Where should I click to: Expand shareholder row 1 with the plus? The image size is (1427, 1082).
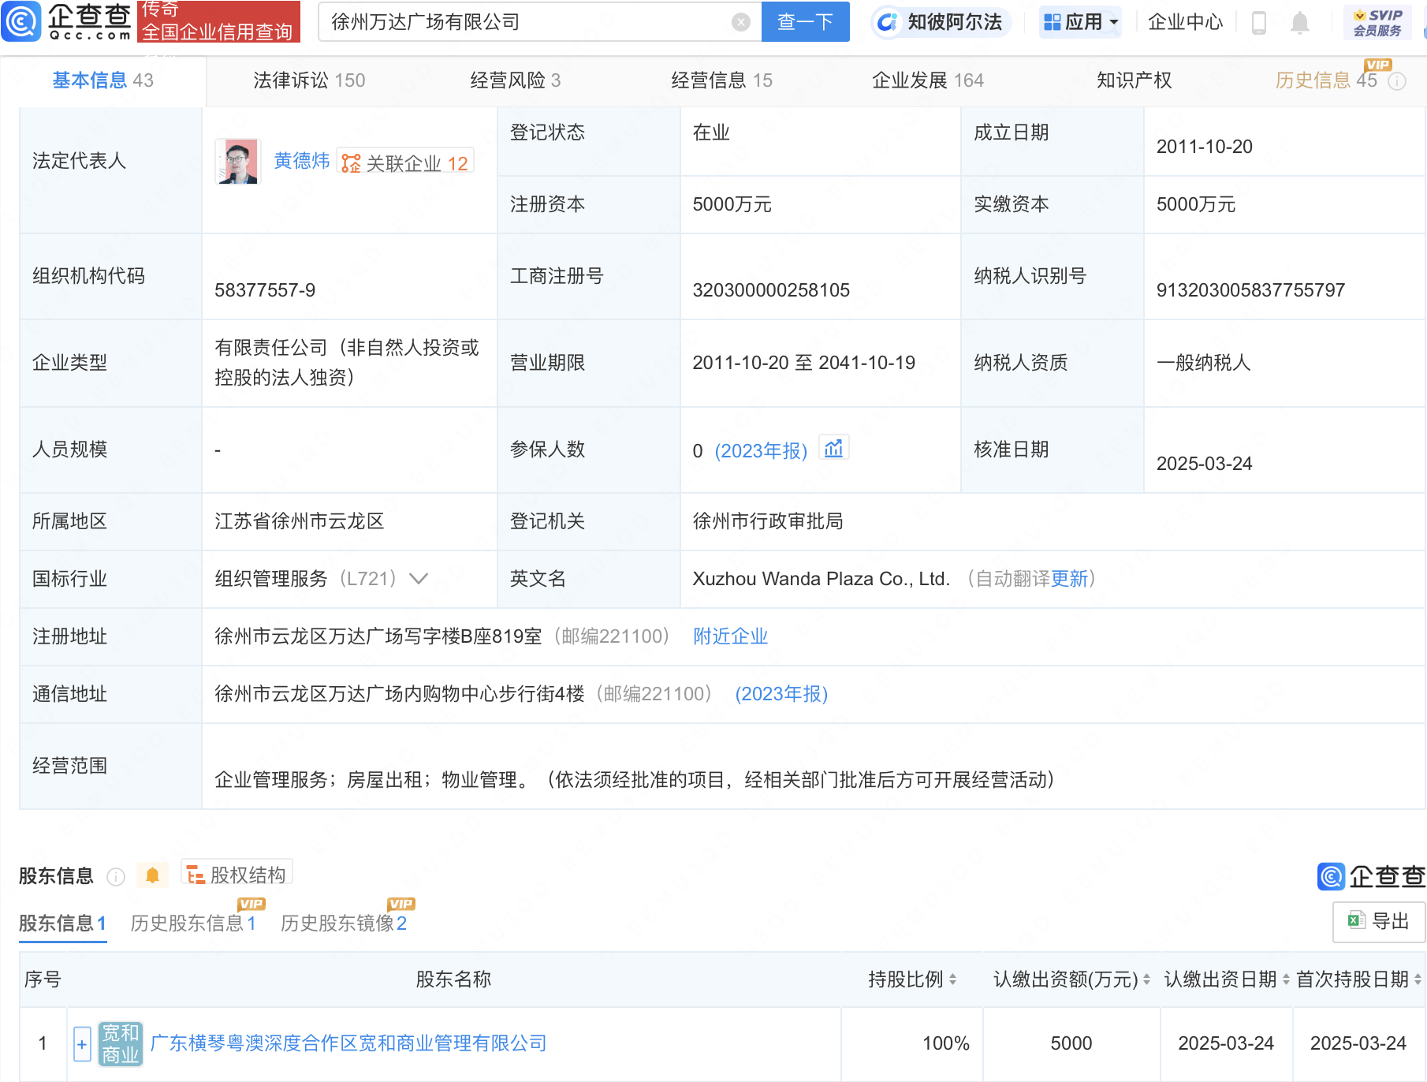pos(81,1045)
